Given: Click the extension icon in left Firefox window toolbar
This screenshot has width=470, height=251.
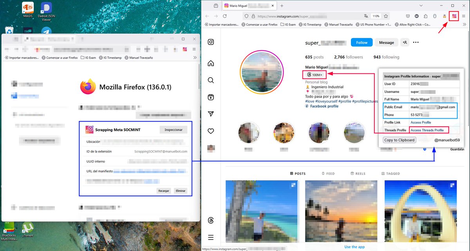Looking at the screenshot, I should [185, 49].
